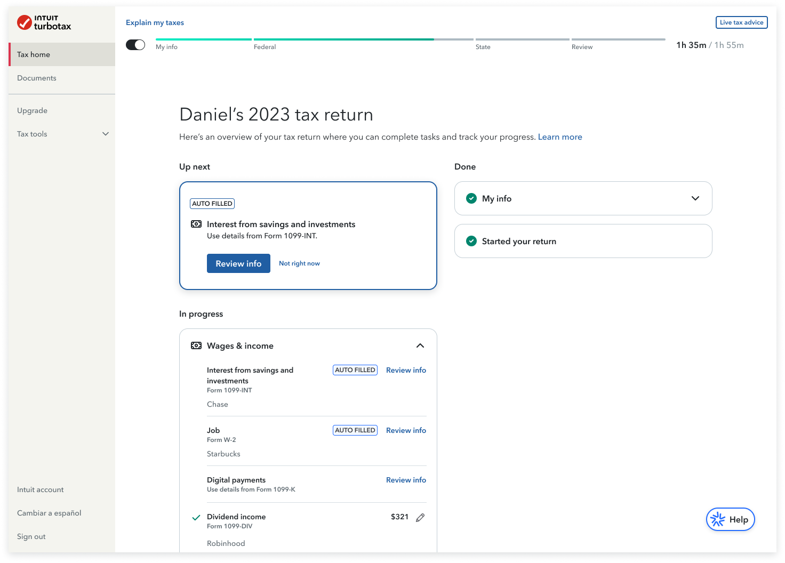The height and width of the screenshot is (563, 785).
Task: Switch language with Cambiar a español
Action: pos(49,513)
